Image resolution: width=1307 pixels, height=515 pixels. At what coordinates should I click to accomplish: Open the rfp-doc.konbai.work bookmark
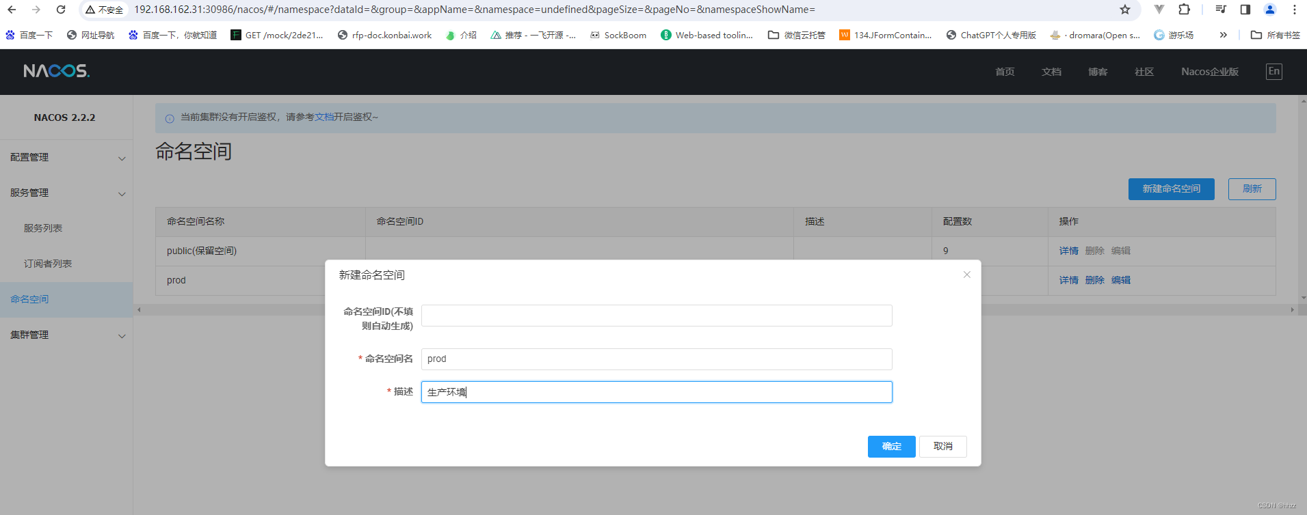pyautogui.click(x=384, y=35)
